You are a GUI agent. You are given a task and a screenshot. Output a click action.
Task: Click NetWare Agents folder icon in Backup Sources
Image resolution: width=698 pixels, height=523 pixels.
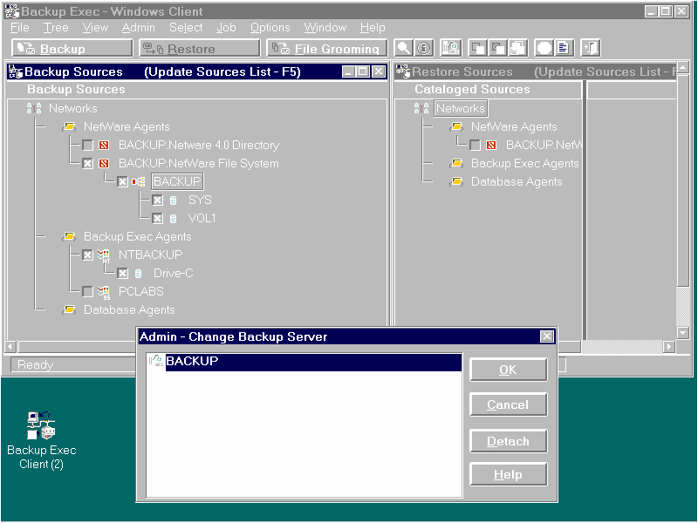click(x=69, y=126)
